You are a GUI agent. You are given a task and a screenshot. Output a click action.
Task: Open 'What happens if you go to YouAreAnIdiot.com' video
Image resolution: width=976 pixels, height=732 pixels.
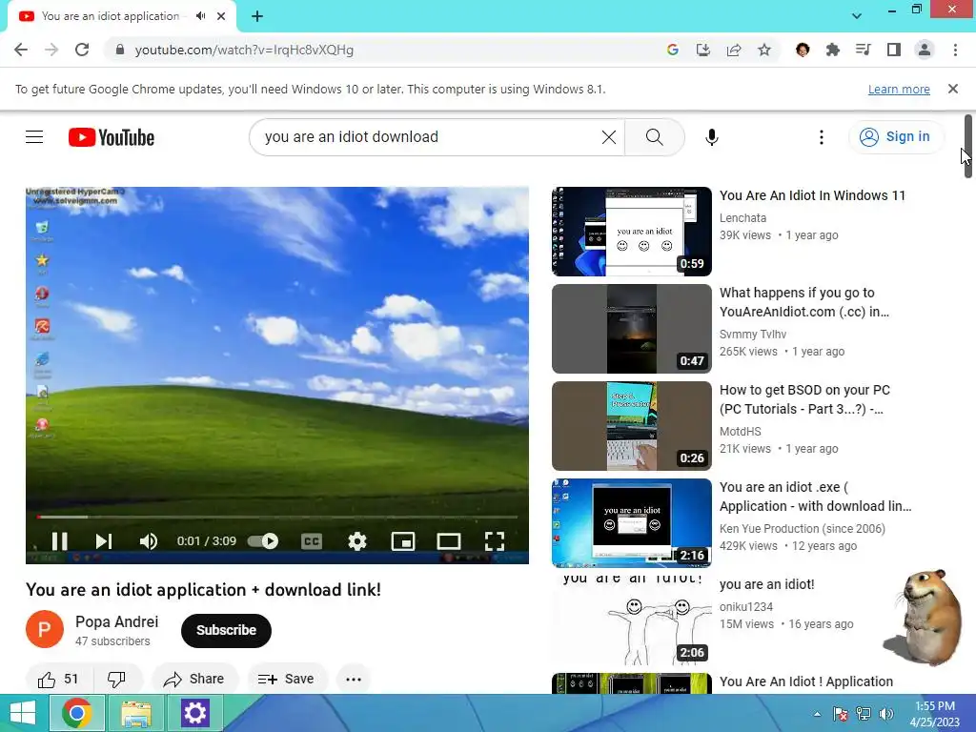(x=804, y=302)
